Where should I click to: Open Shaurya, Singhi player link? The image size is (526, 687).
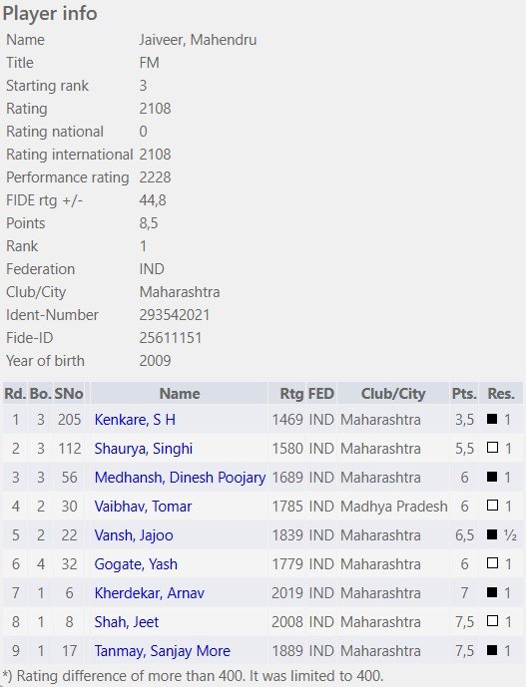(x=144, y=449)
